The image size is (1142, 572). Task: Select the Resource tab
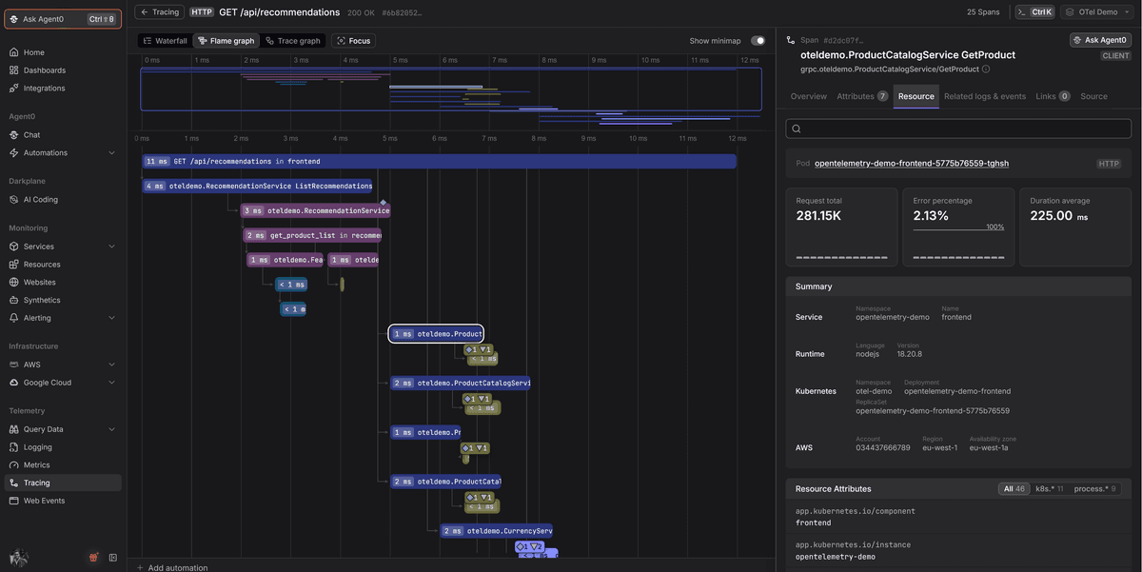point(916,96)
